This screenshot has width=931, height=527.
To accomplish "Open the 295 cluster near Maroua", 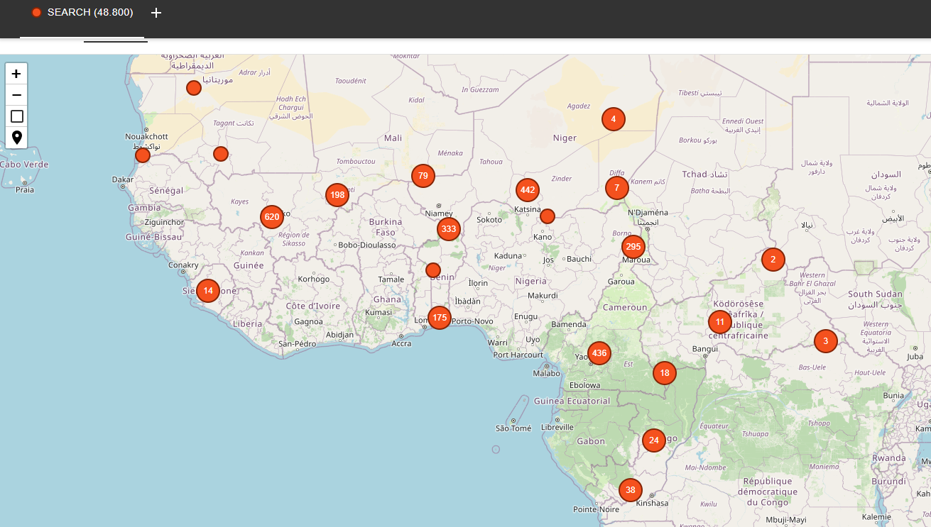I will pyautogui.click(x=633, y=247).
